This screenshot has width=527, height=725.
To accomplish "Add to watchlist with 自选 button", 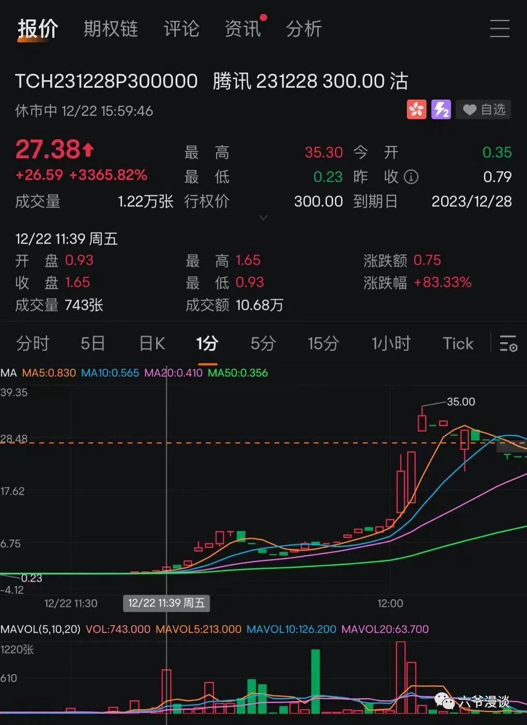I will (x=483, y=110).
